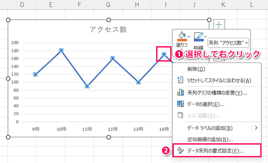Click the orange fill color swatch
The height and width of the screenshot is (163, 268).
tap(182, 40)
